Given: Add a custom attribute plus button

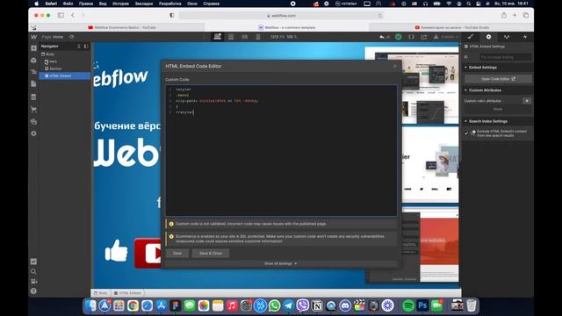Looking at the screenshot, I should [527, 101].
